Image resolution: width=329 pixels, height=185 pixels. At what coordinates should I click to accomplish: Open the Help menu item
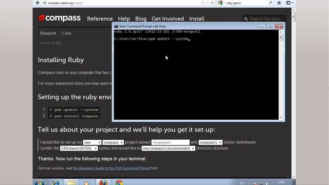(x=124, y=18)
